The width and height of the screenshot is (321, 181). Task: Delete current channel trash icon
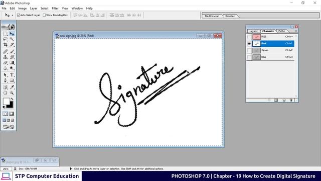pos(291,100)
